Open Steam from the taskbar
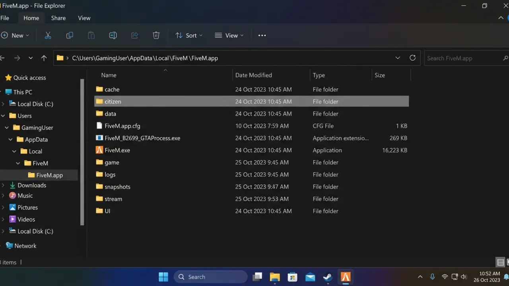Screen dimensions: 509x286 click(328, 277)
